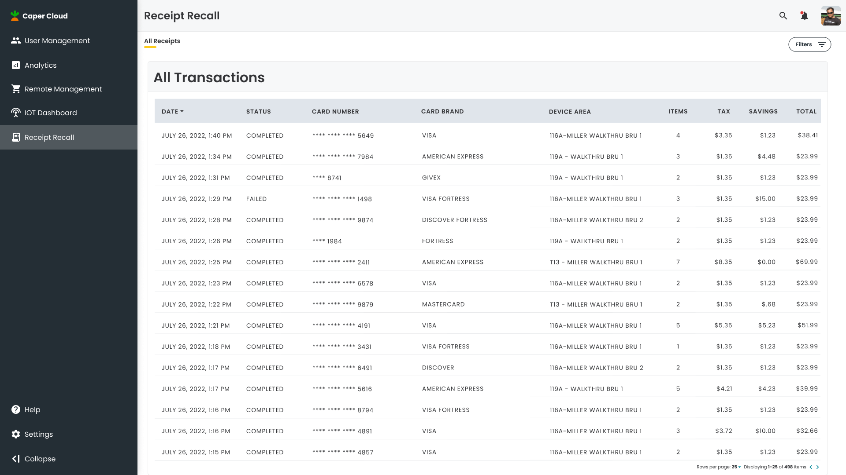
Task: Click the User Management people icon
Action: (16, 40)
